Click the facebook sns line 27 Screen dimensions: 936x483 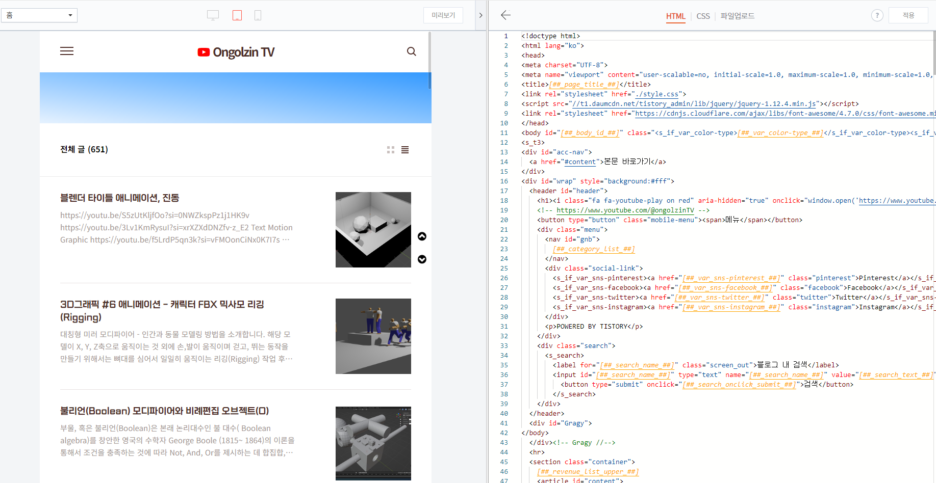click(x=743, y=288)
